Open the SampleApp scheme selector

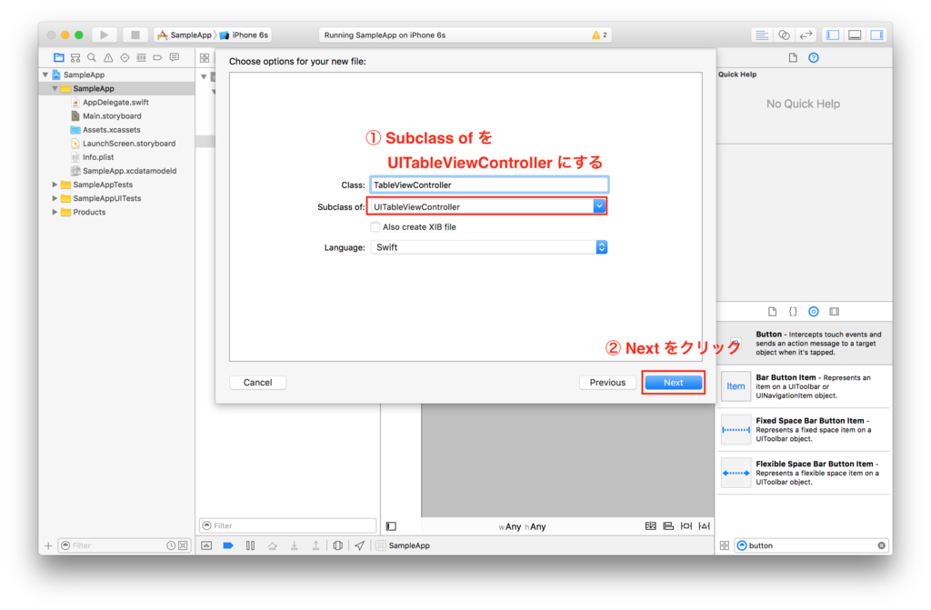click(184, 35)
